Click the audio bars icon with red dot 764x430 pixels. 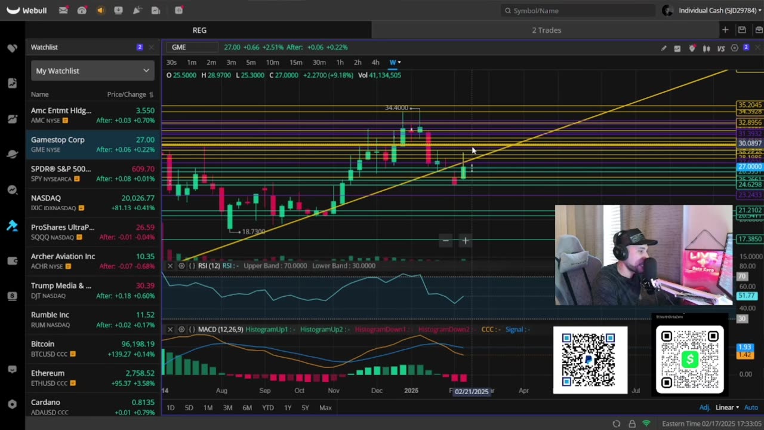178,10
